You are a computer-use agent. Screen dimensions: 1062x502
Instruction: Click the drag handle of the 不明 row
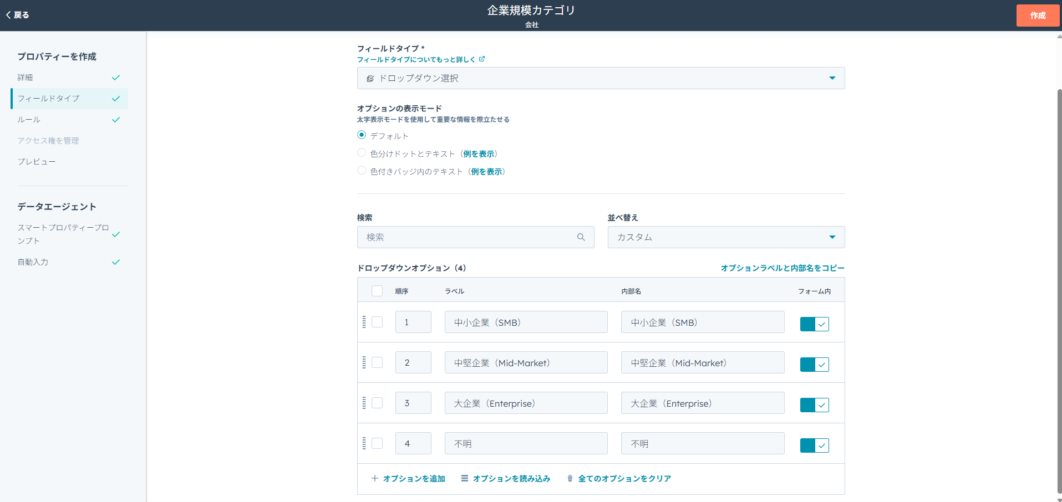click(364, 443)
